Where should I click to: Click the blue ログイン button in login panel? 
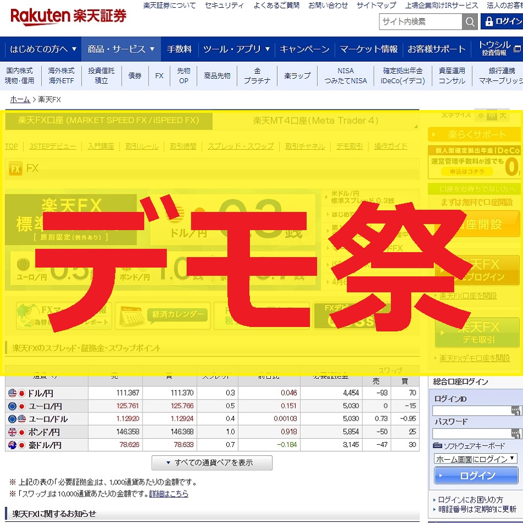tap(476, 476)
